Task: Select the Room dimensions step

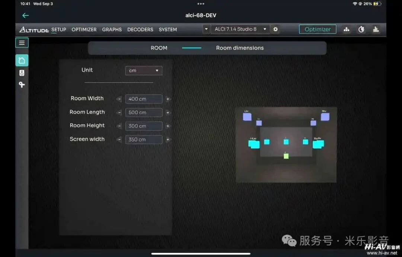Action: click(x=240, y=48)
